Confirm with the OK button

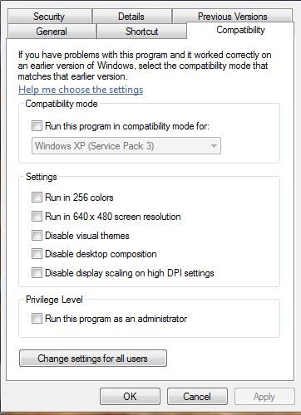click(x=130, y=396)
